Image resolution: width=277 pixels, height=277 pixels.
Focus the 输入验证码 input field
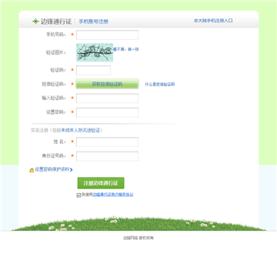(107, 98)
